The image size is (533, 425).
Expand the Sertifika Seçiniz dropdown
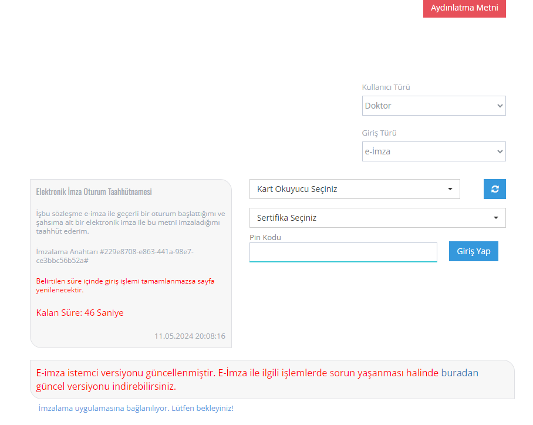377,218
